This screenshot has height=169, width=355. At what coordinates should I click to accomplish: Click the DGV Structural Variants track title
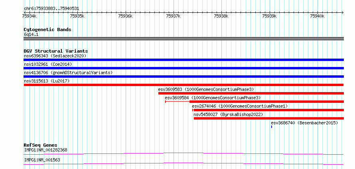tap(56, 51)
